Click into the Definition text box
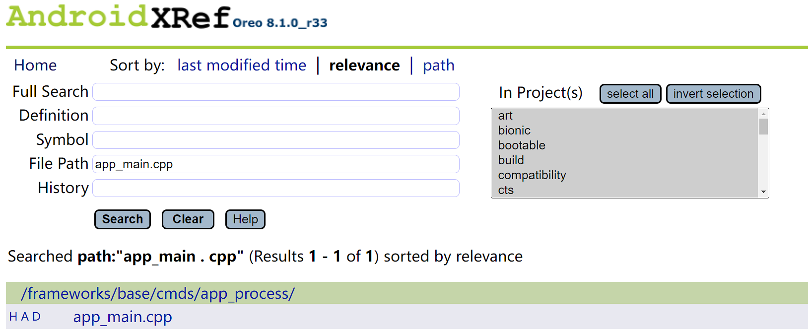Image resolution: width=808 pixels, height=335 pixels. [x=275, y=116]
